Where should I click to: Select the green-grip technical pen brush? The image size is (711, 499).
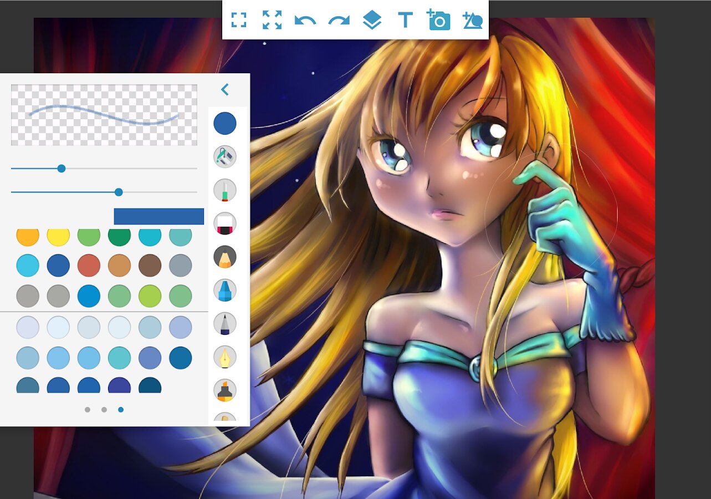(x=225, y=190)
